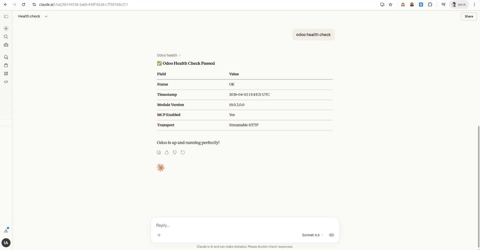
Task: Open the Work profile button
Action: coord(459,5)
